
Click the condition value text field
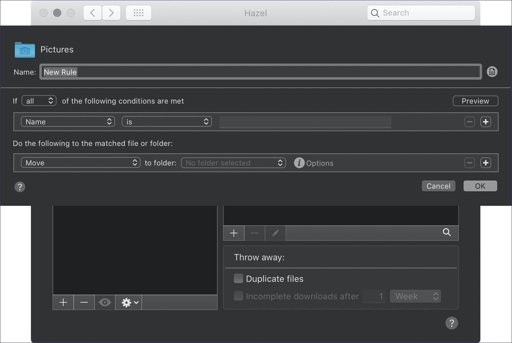(x=305, y=122)
